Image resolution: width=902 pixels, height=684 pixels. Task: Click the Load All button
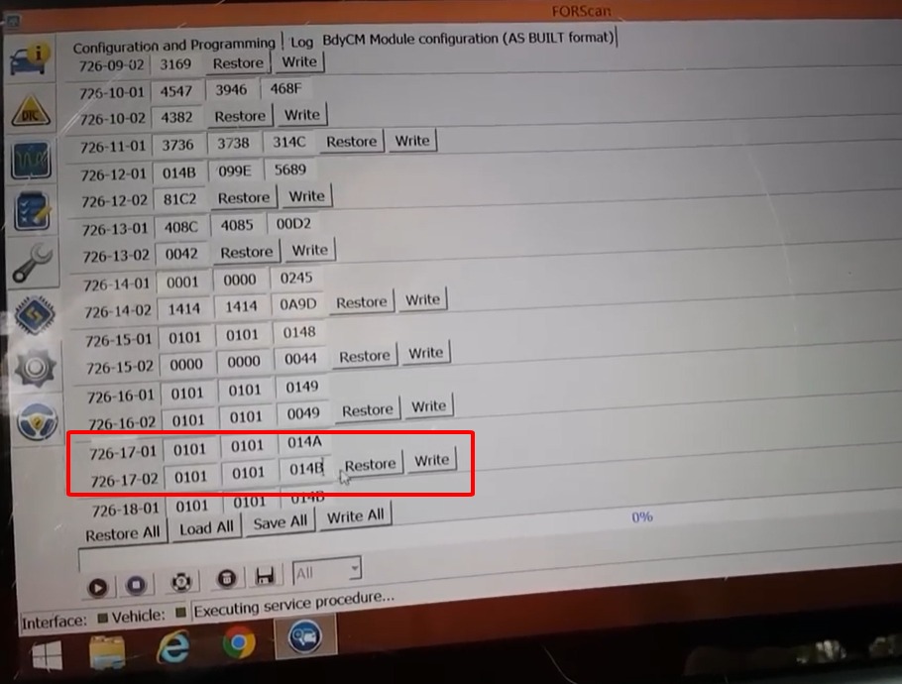[206, 527]
